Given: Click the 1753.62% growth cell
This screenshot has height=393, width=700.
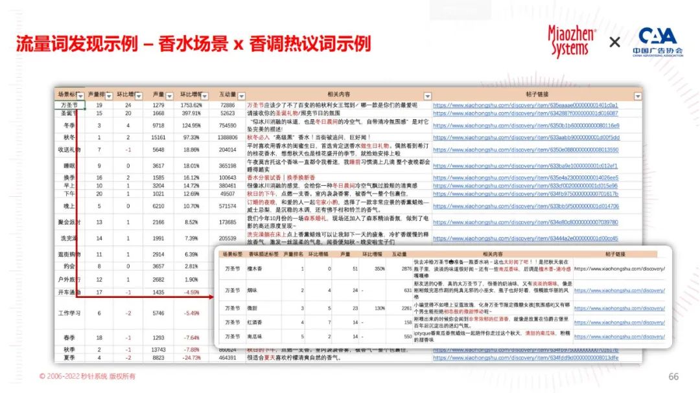Looking at the screenshot, I should (191, 106).
